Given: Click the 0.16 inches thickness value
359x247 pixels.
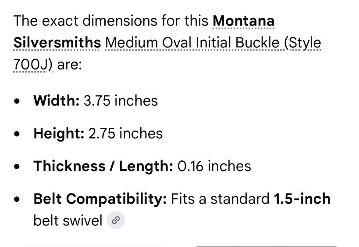Looking at the screenshot, I should (214, 166).
